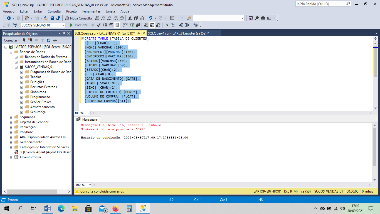This screenshot has width=380, height=214.
Task: Select results to file option
Action: tap(158, 25)
